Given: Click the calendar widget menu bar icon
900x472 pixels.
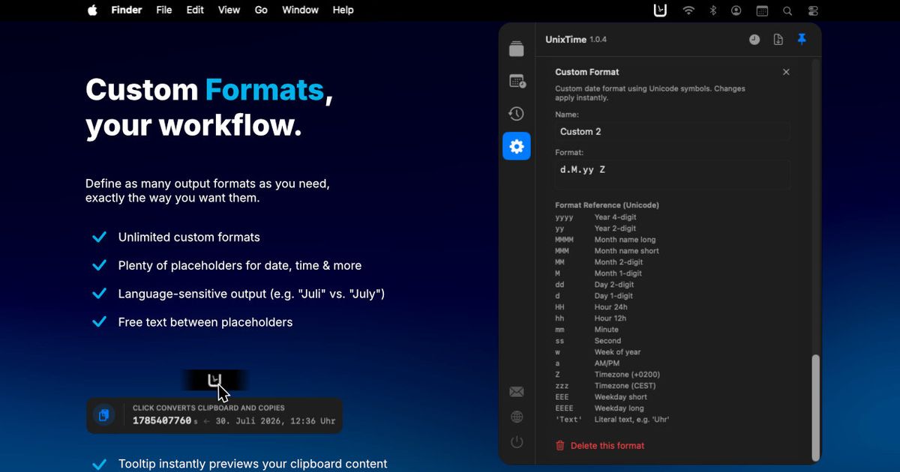Looking at the screenshot, I should tap(762, 10).
